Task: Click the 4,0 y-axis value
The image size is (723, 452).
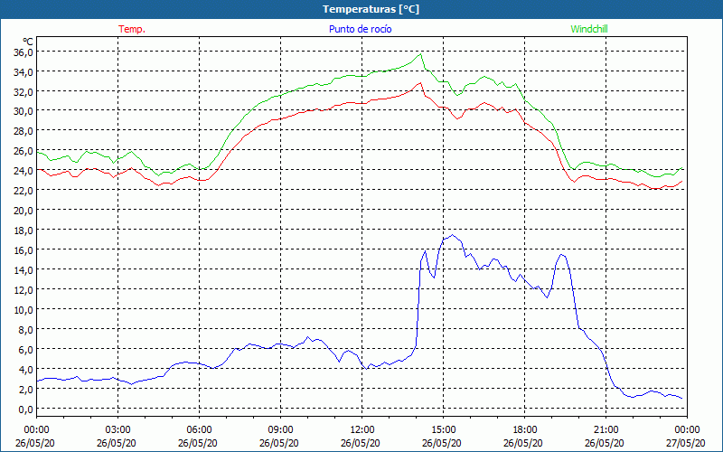Action: pos(25,369)
